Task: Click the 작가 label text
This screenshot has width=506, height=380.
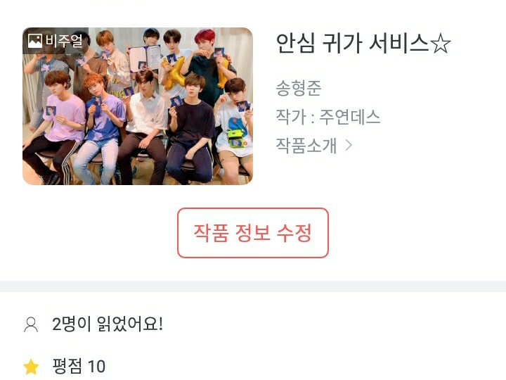Action: point(291,116)
